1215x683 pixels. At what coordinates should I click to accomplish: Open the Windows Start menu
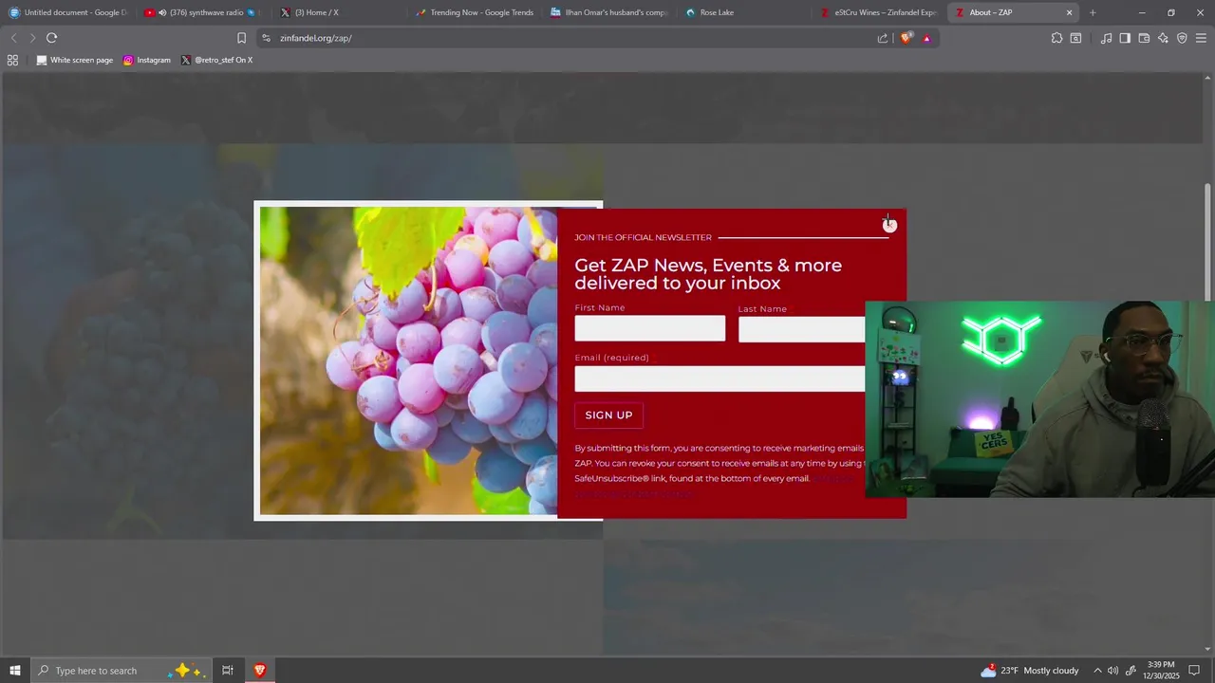[14, 671]
